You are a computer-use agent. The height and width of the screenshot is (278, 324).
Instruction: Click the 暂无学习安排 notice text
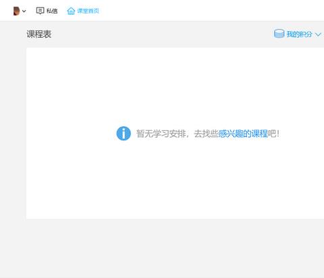coord(161,134)
